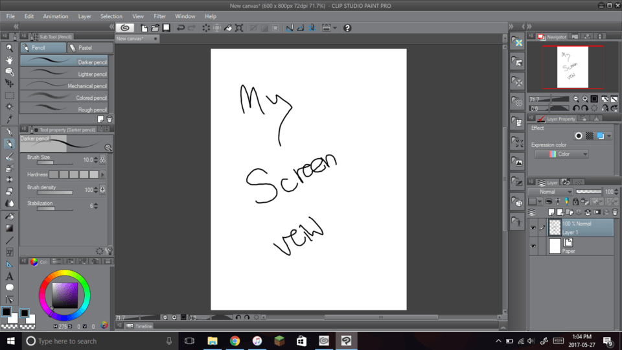Choose the Rough pencil brush
The width and height of the screenshot is (622, 350).
click(65, 110)
